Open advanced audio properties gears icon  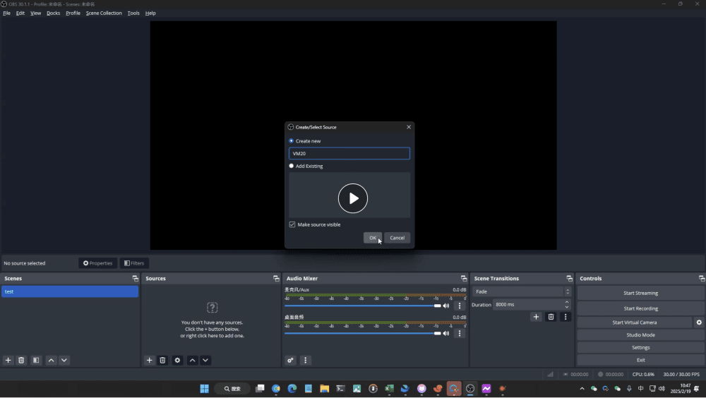[290, 360]
